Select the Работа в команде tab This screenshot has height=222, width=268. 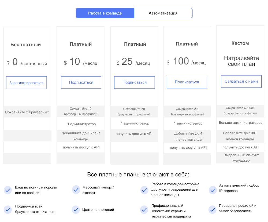click(x=105, y=13)
